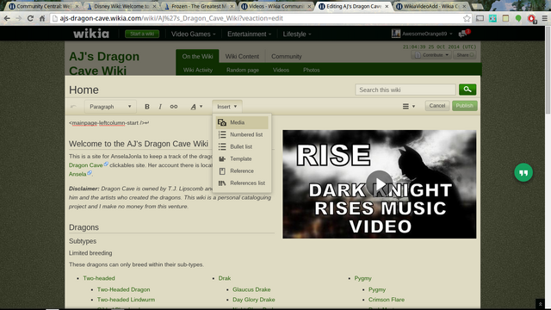Open the Two-headed link
Viewport: 551px width, 310px height.
pos(99,278)
